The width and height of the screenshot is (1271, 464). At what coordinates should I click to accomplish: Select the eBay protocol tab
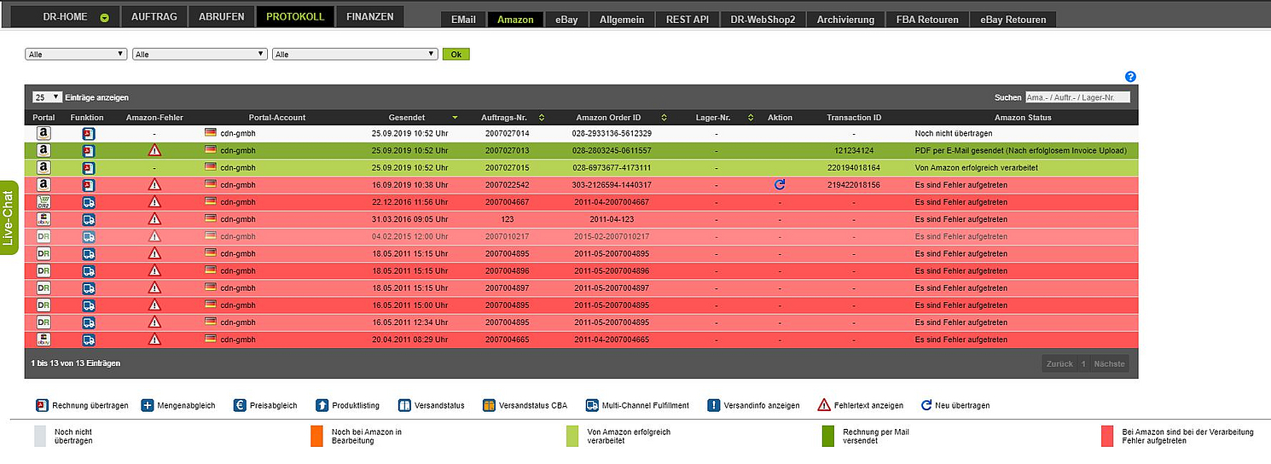click(x=566, y=20)
